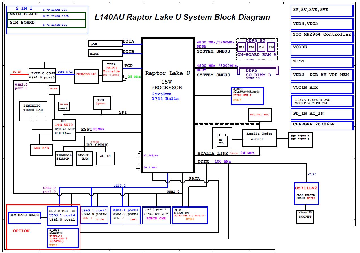Click the MAIN BOARD row

tap(47, 16)
